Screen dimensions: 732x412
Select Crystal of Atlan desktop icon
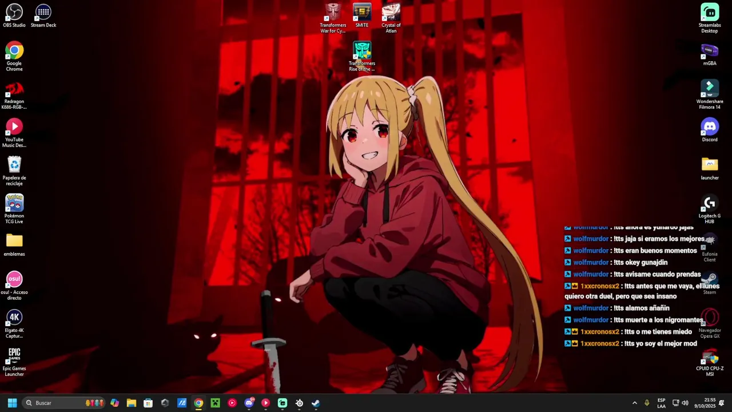[391, 18]
